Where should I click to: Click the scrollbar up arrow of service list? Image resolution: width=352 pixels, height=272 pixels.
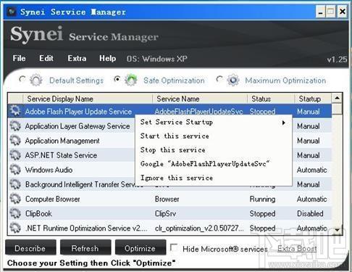point(337,98)
